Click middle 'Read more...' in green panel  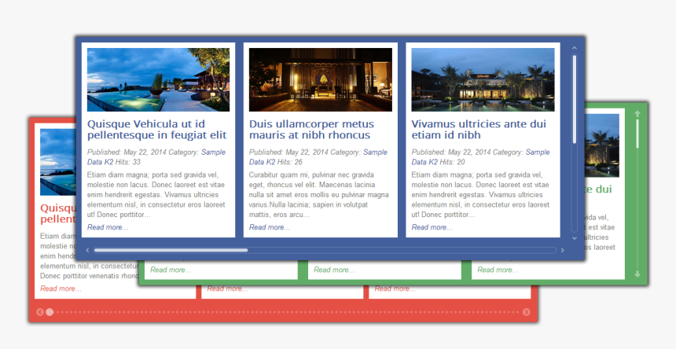click(334, 270)
